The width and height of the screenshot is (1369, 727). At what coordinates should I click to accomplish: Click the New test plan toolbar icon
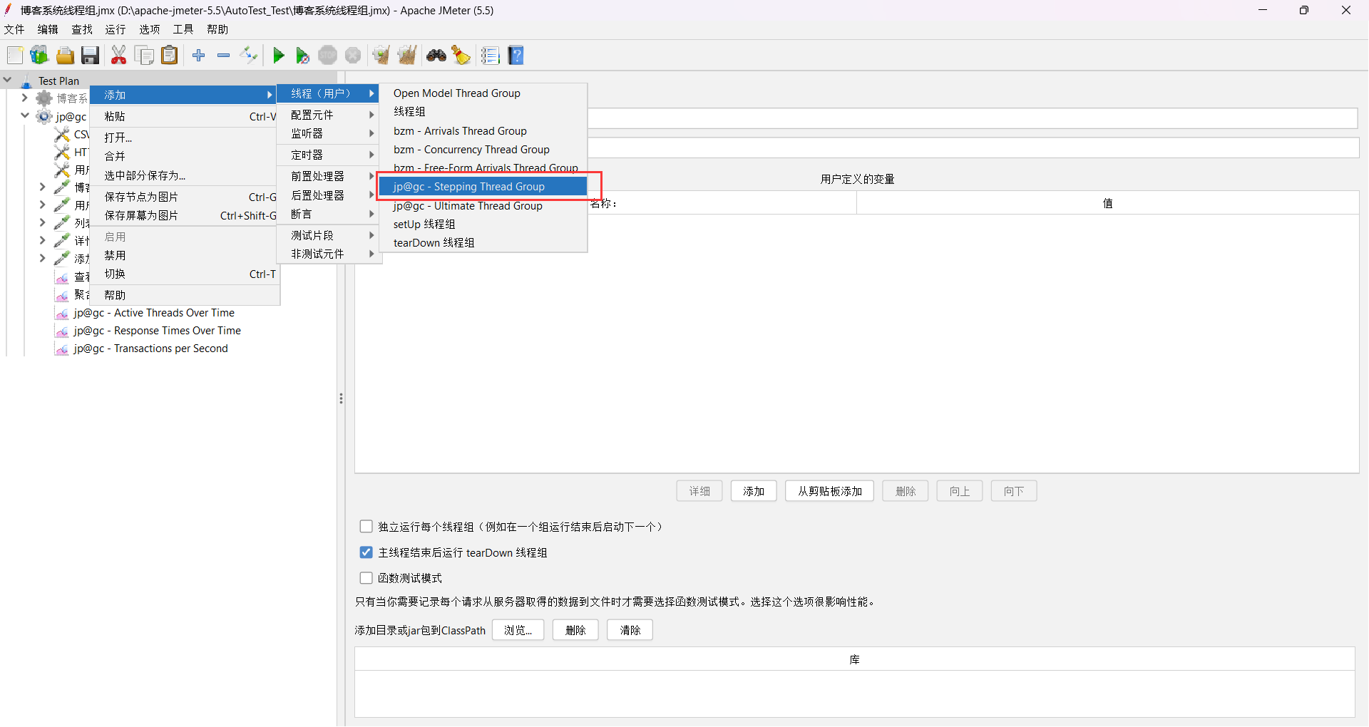point(15,56)
